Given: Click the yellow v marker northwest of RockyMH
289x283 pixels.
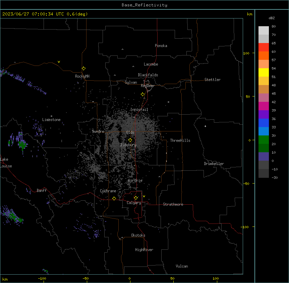Looking at the screenshot, I should (59, 62).
